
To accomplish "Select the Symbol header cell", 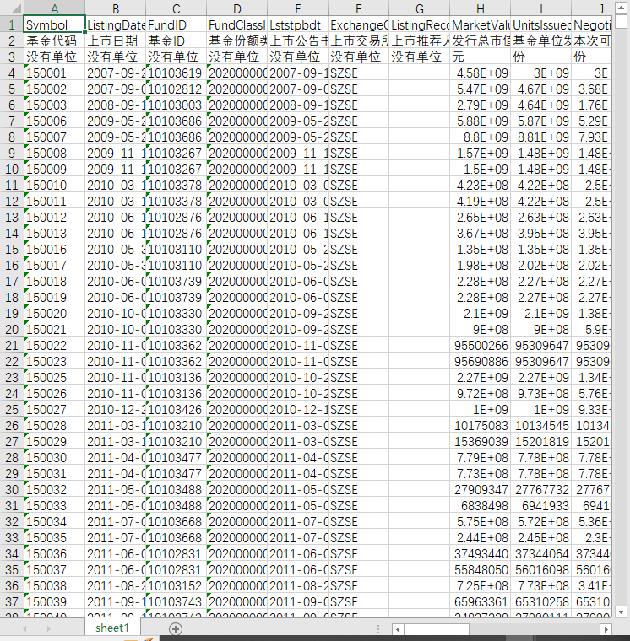I will (x=54, y=25).
